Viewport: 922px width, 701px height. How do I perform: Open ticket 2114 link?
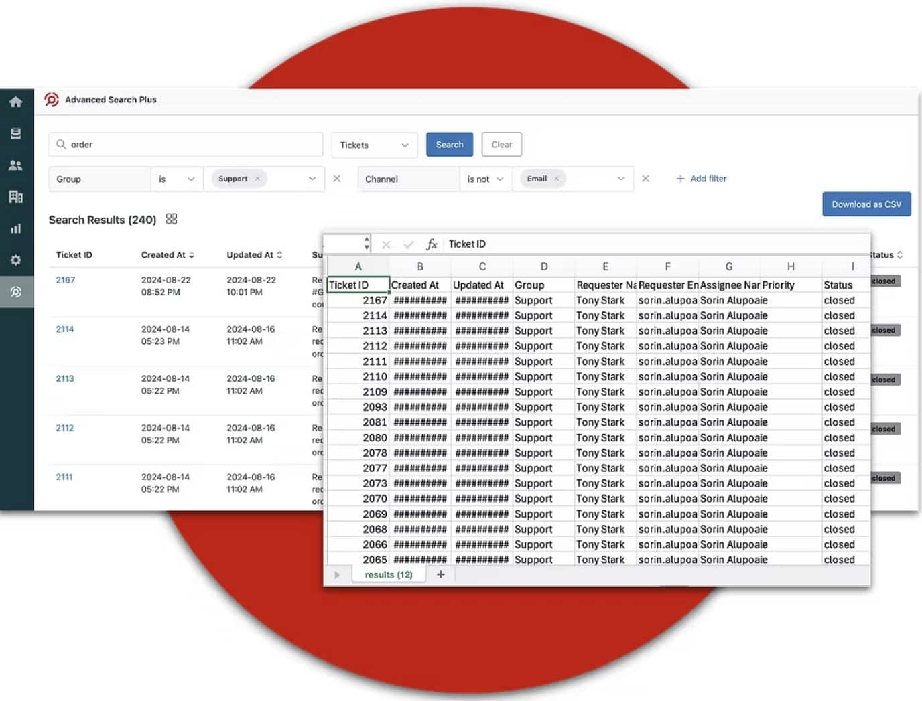click(x=65, y=329)
